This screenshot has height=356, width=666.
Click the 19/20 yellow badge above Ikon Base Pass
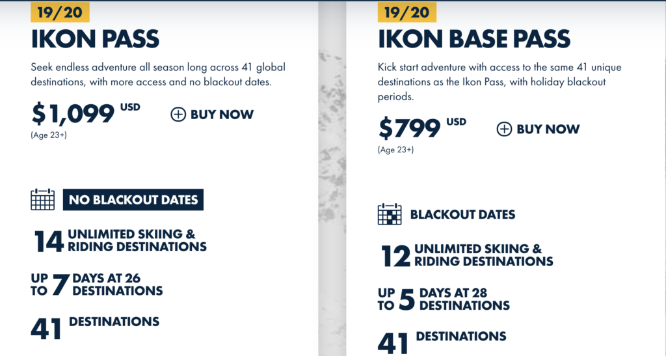point(407,12)
